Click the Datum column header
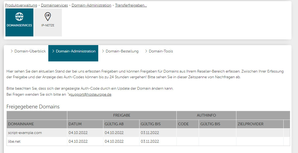 point(75,124)
